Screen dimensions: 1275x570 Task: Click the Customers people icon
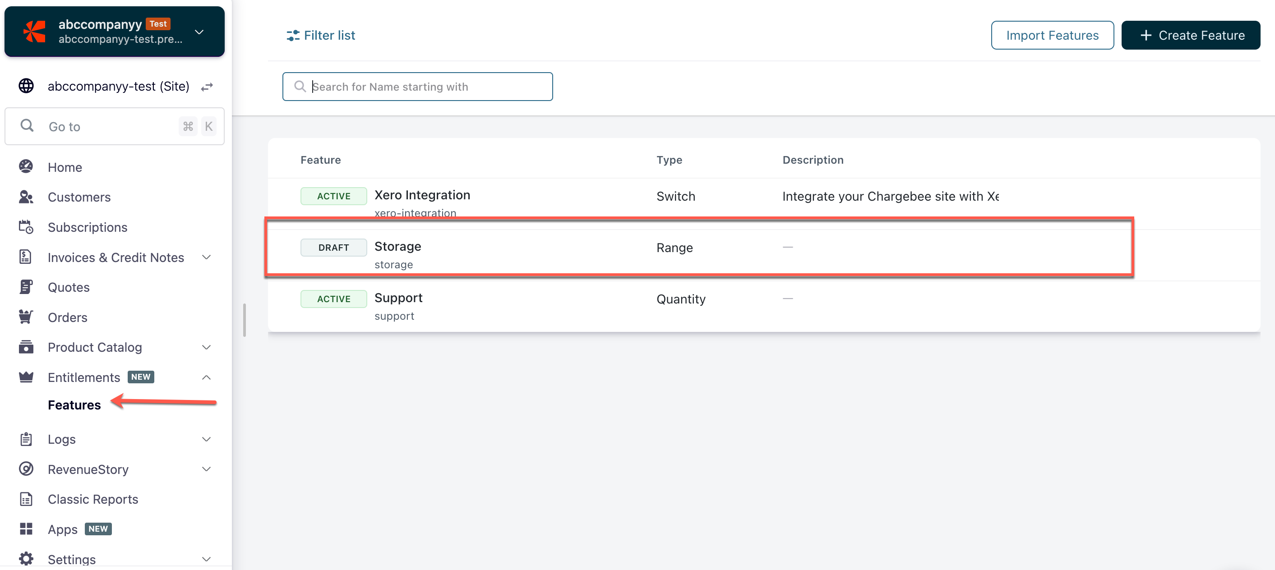click(x=26, y=197)
